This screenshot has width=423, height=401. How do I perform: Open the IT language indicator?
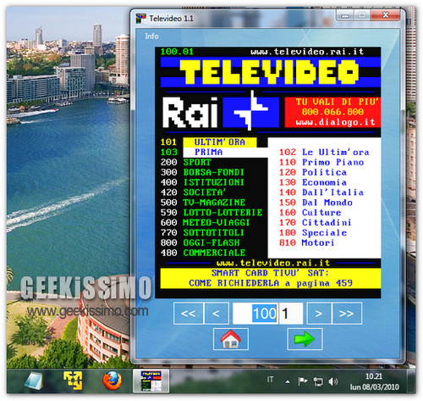pyautogui.click(x=270, y=380)
